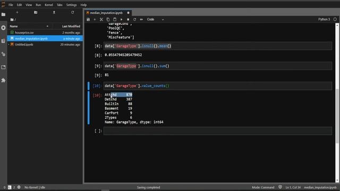Restart kernel and run all cells
Screen dimensions: 340x191
point(141,20)
